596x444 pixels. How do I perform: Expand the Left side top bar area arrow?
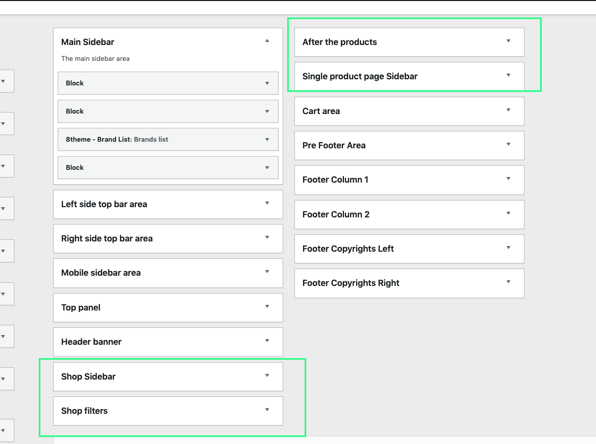267,203
